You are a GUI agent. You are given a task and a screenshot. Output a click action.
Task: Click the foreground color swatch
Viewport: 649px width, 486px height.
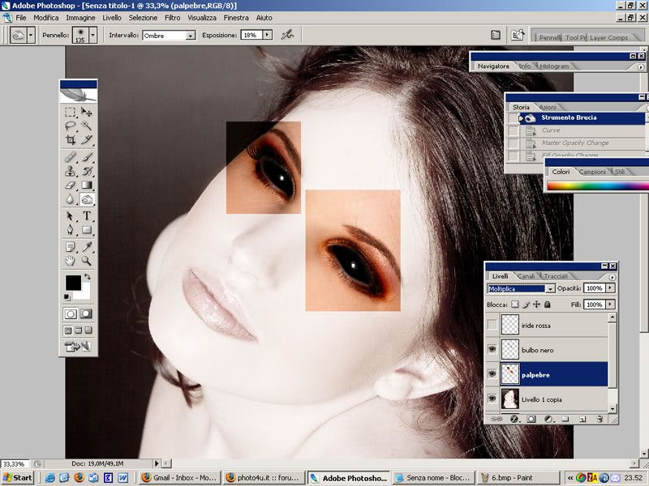pos(73,283)
